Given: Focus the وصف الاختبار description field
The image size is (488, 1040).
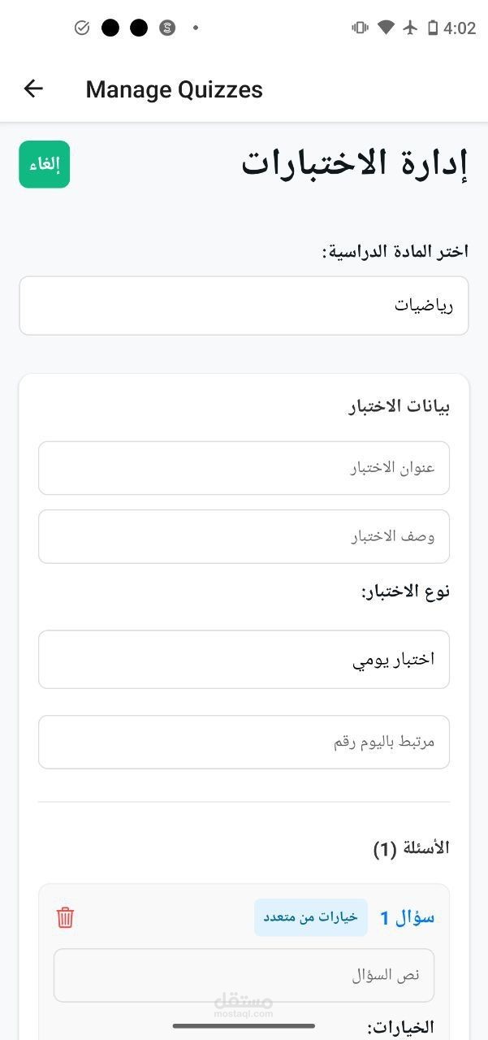Looking at the screenshot, I should pyautogui.click(x=244, y=536).
